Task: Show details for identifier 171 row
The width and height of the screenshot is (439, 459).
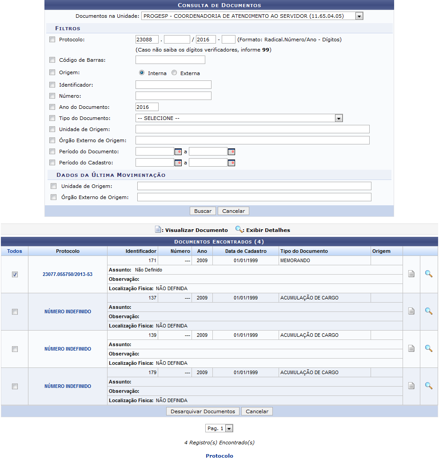Action: coord(428,274)
